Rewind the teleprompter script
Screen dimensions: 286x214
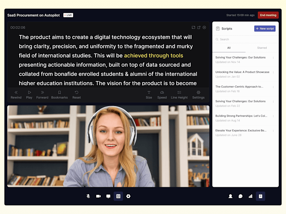tap(16, 95)
